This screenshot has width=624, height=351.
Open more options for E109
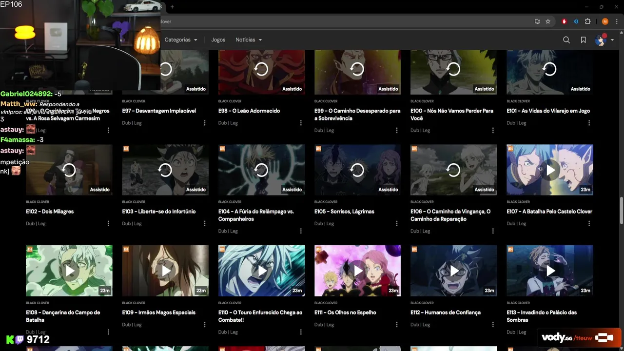205,324
